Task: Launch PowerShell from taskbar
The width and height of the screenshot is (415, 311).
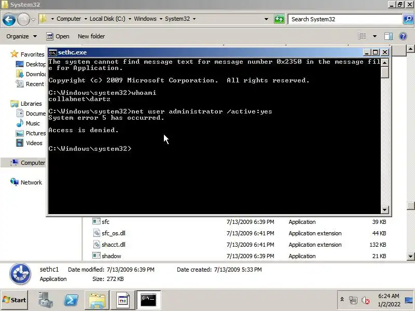Action: tap(71, 300)
